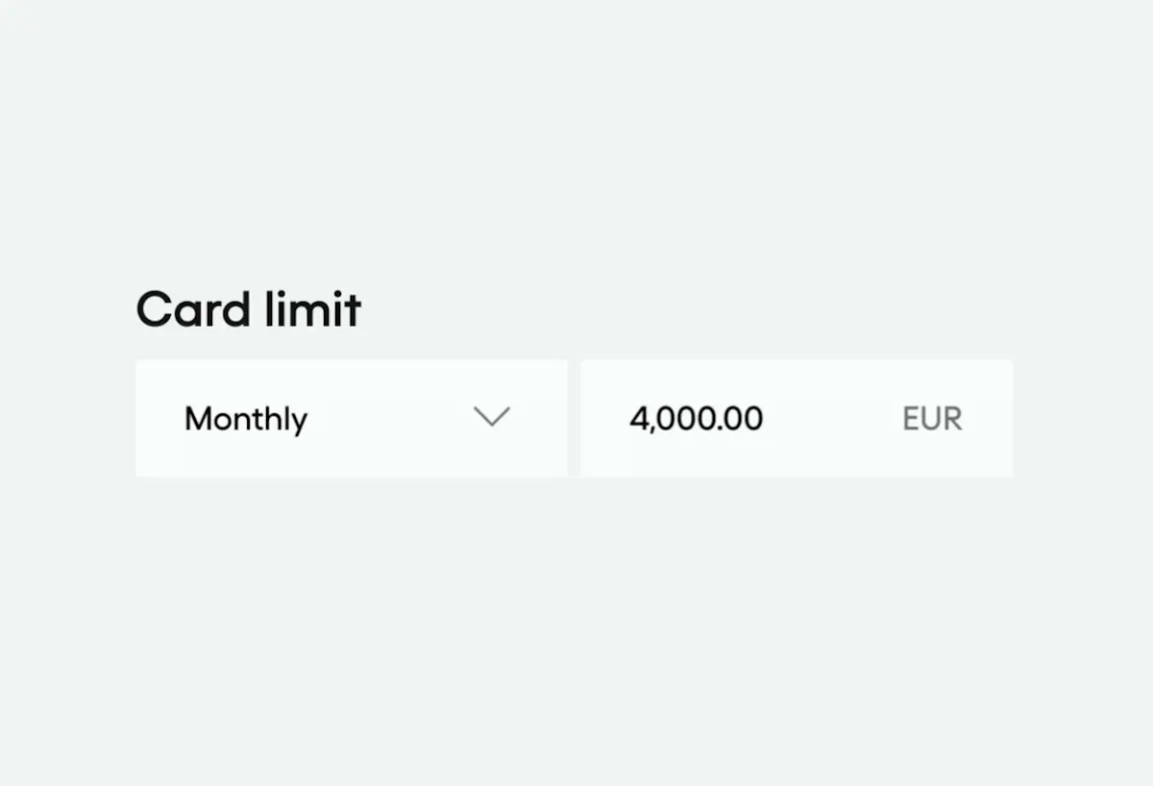The width and height of the screenshot is (1153, 786).
Task: Choose the Monthly combo box under Card limit
Action: click(352, 418)
